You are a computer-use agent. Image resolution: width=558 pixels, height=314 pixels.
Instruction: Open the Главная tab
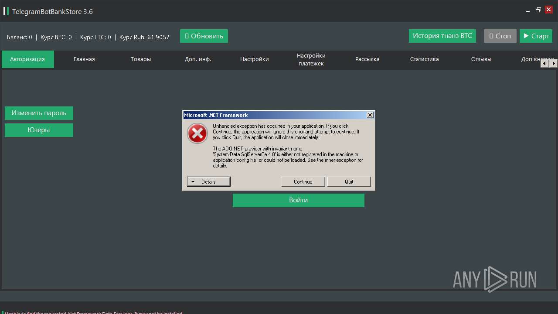(x=84, y=59)
